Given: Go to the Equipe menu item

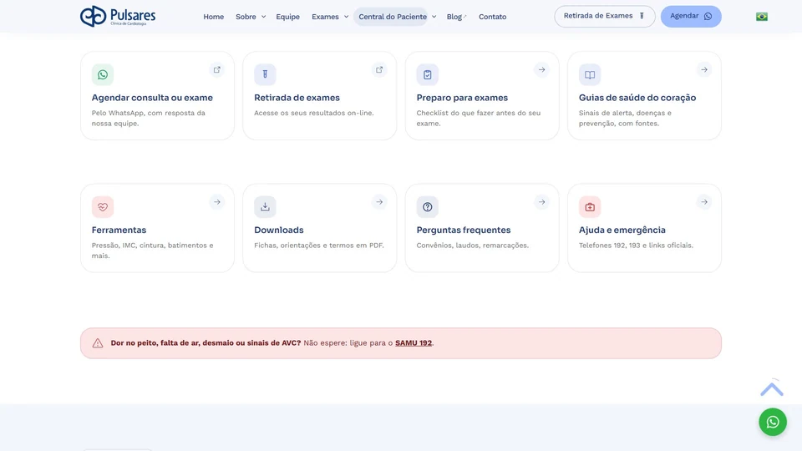Looking at the screenshot, I should coord(288,17).
